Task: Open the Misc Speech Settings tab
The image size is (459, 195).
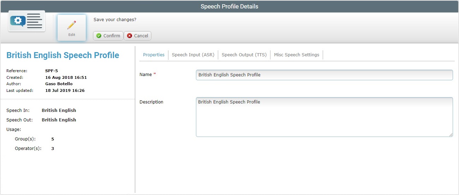Action: pos(297,55)
